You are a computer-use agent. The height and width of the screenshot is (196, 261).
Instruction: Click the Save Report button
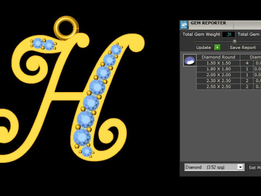point(244,47)
